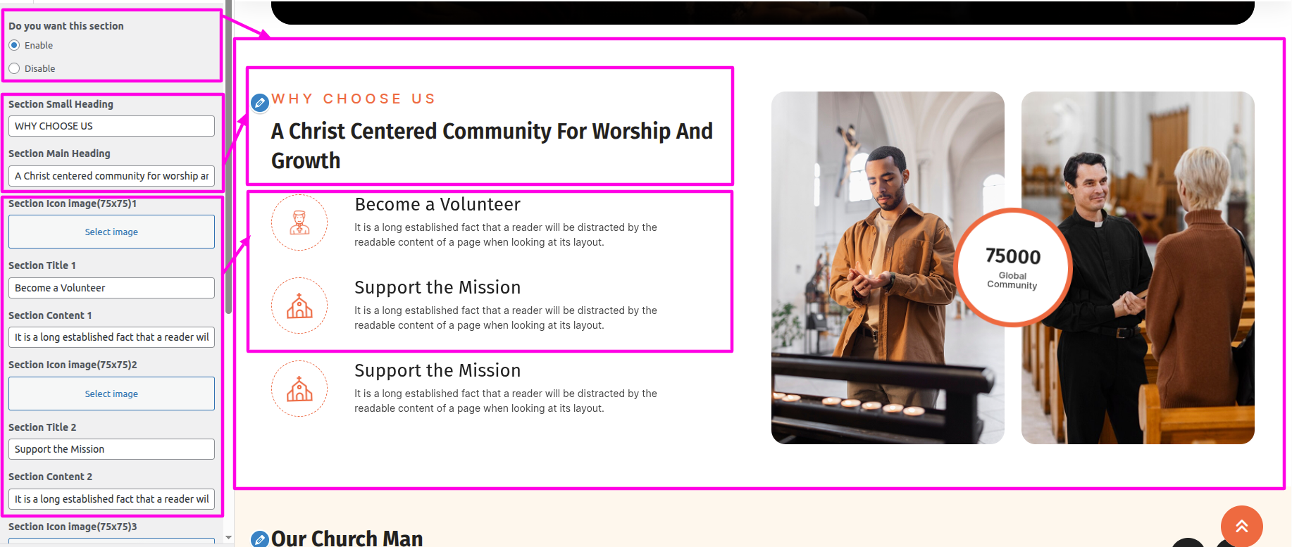The image size is (1292, 547).
Task: Focus the Section Content 1 field
Action: click(x=111, y=337)
